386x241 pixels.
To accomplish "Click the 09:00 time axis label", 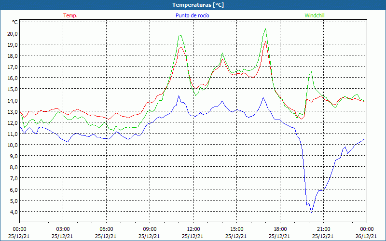I will 150,229.
